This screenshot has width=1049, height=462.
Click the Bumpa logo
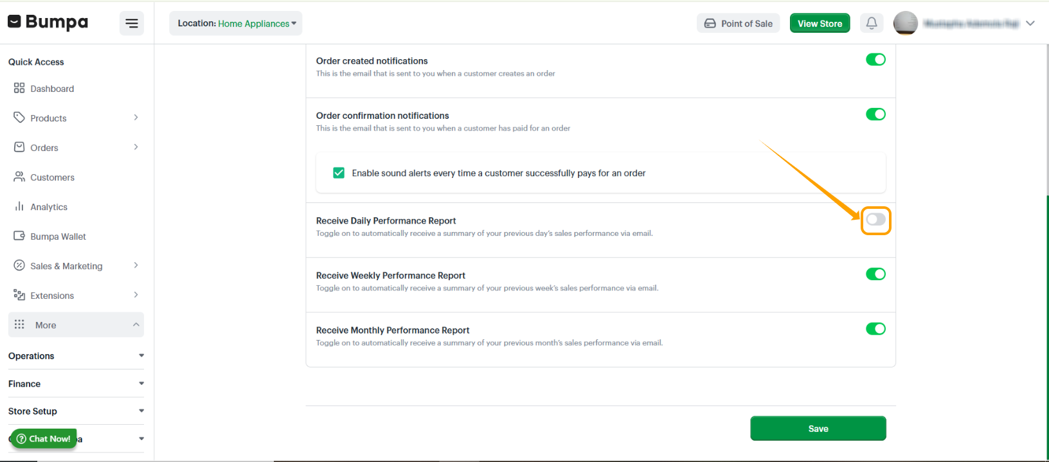[x=48, y=22]
